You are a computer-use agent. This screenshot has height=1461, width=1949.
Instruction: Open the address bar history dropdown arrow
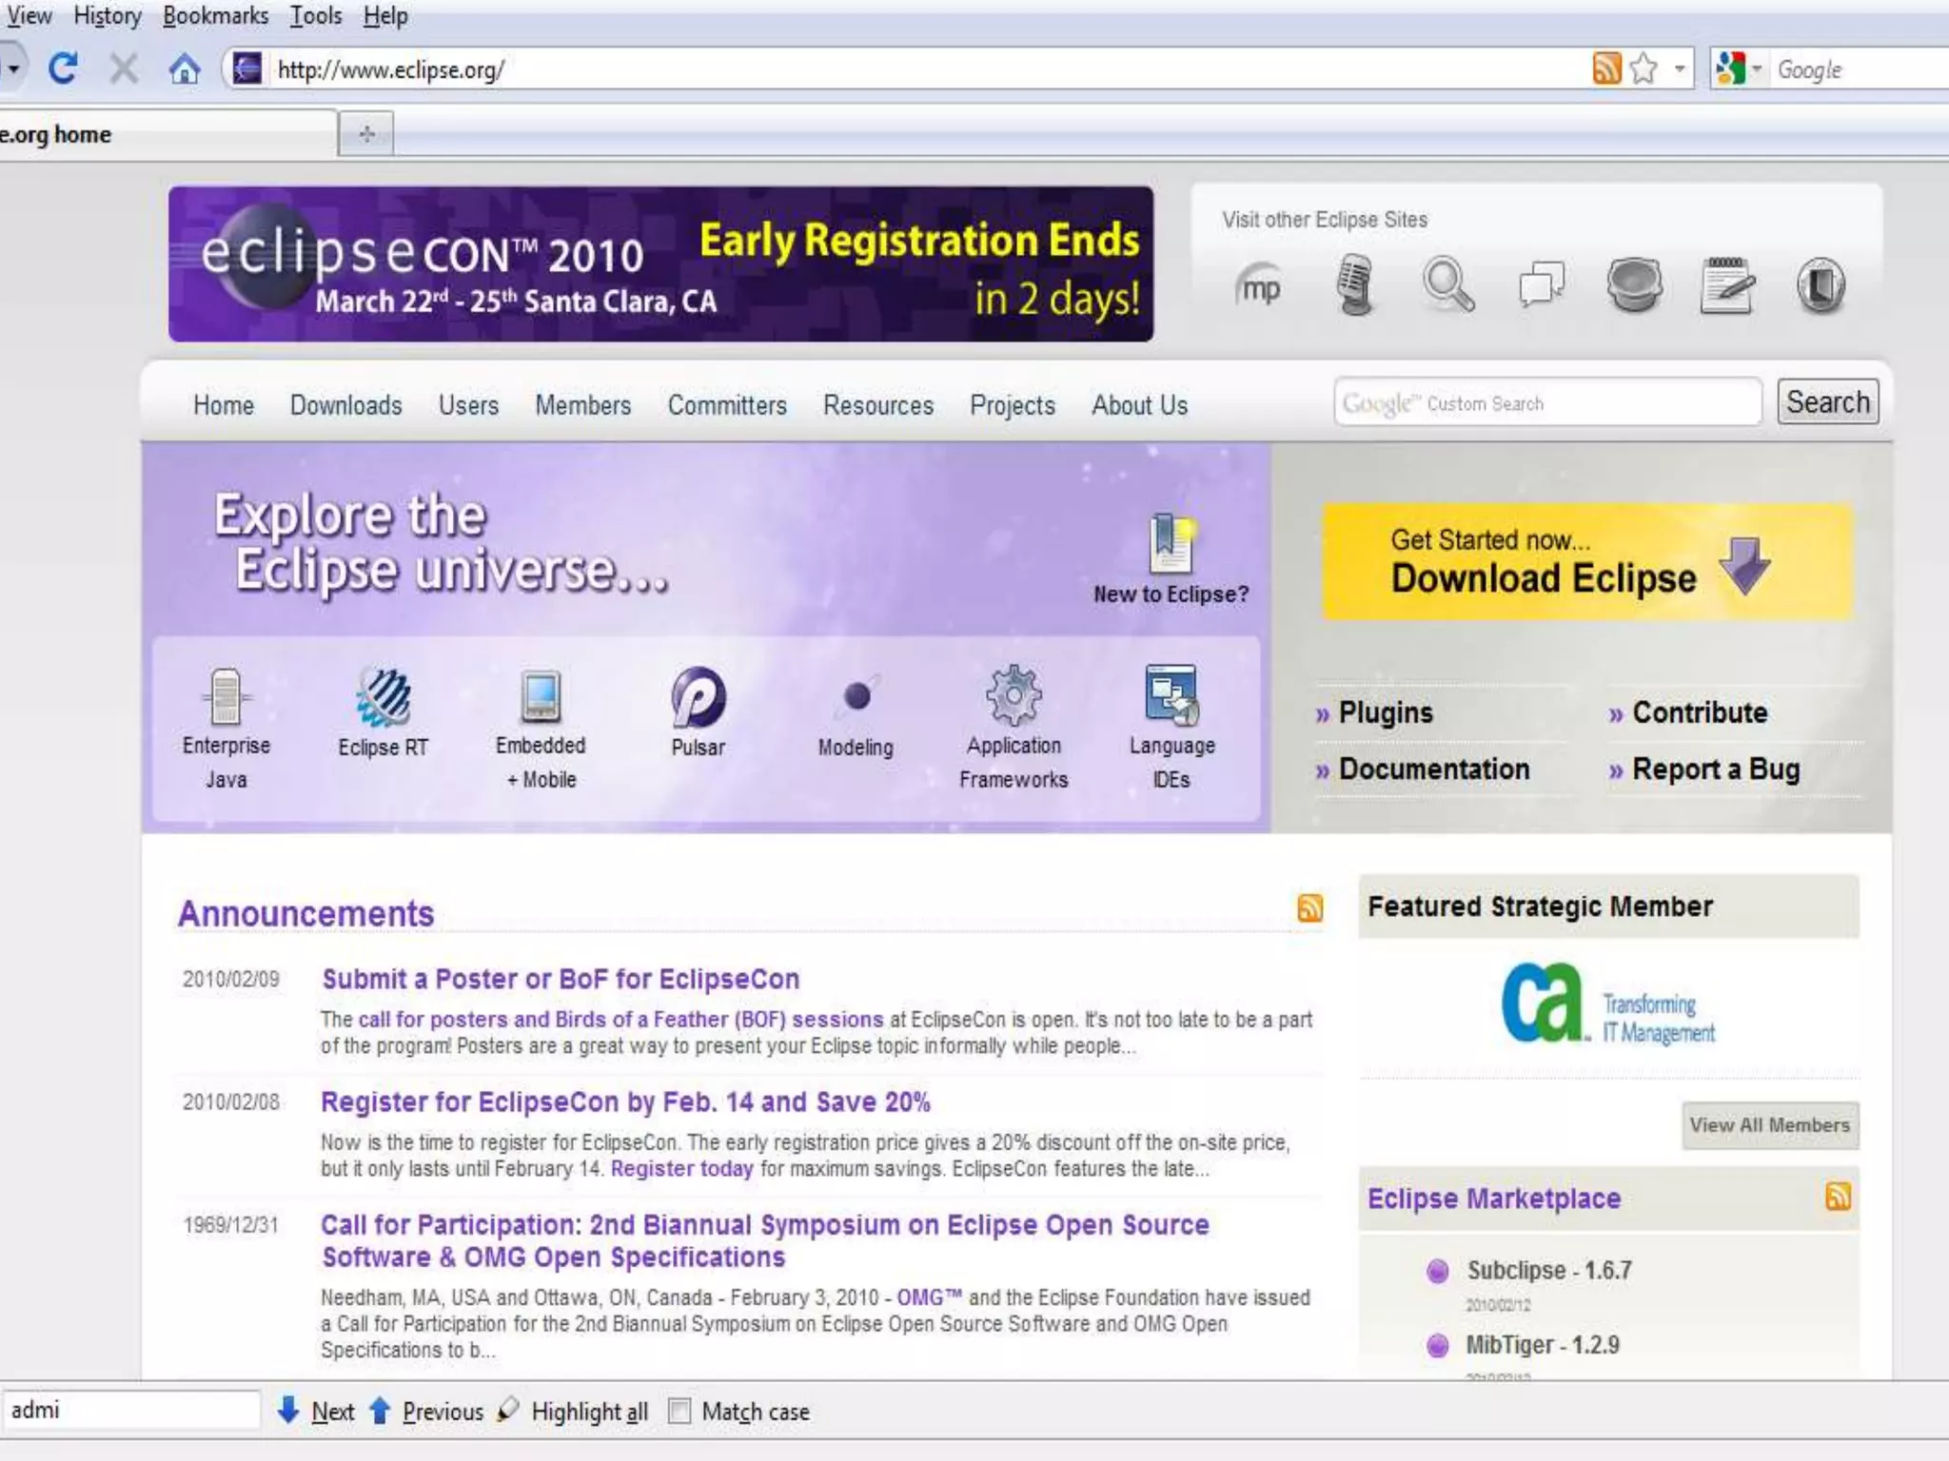tap(1680, 68)
